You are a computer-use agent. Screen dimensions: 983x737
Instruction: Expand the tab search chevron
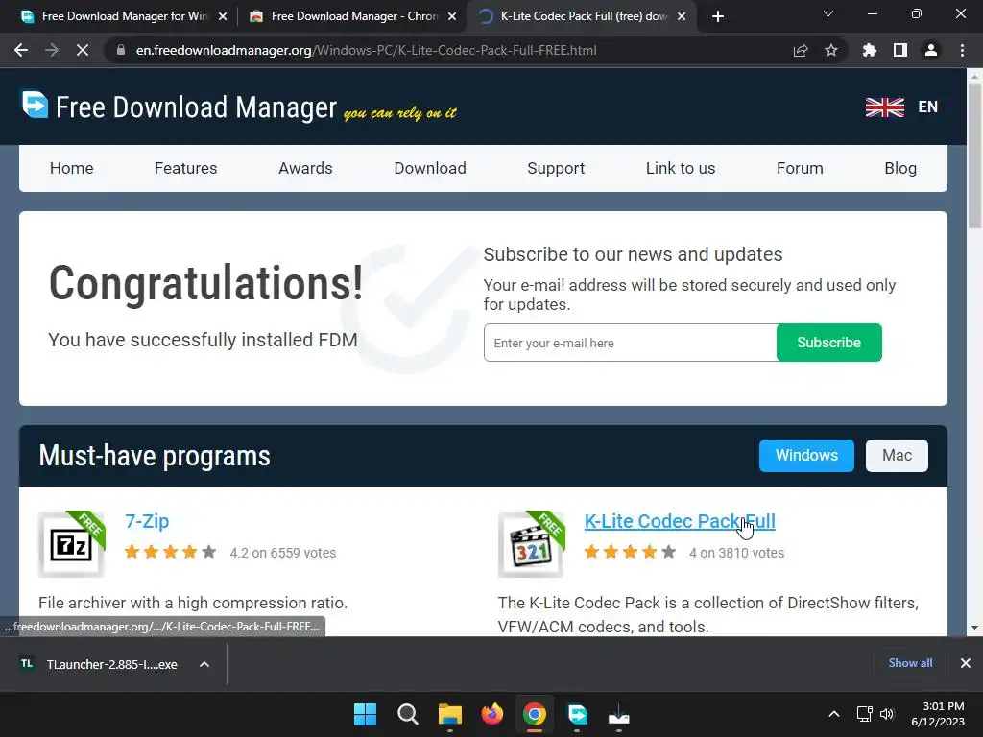click(828, 13)
